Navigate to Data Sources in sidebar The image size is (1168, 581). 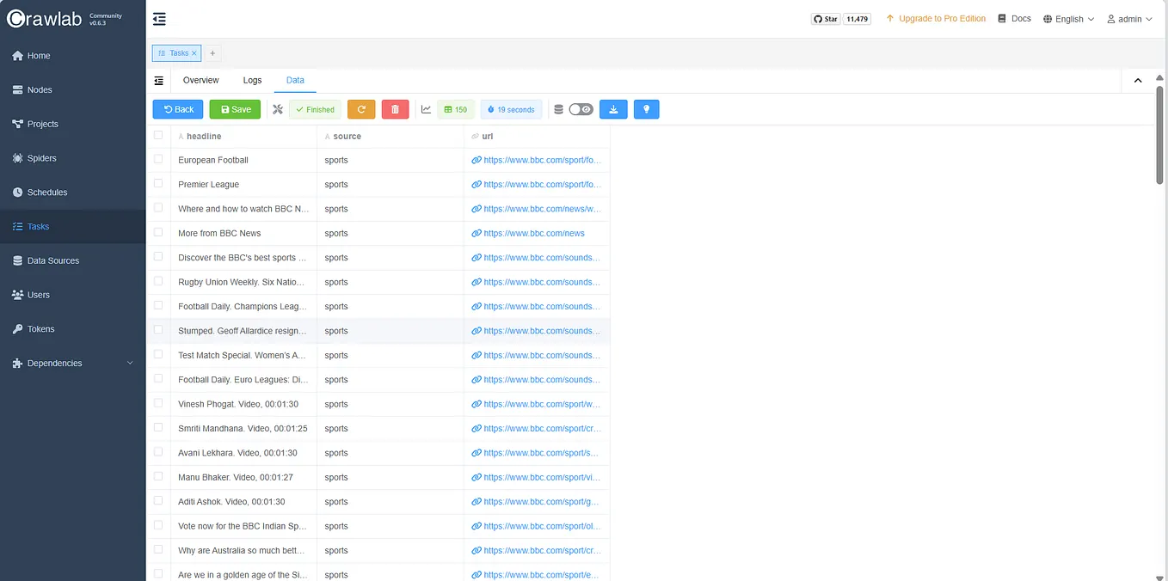(x=54, y=260)
